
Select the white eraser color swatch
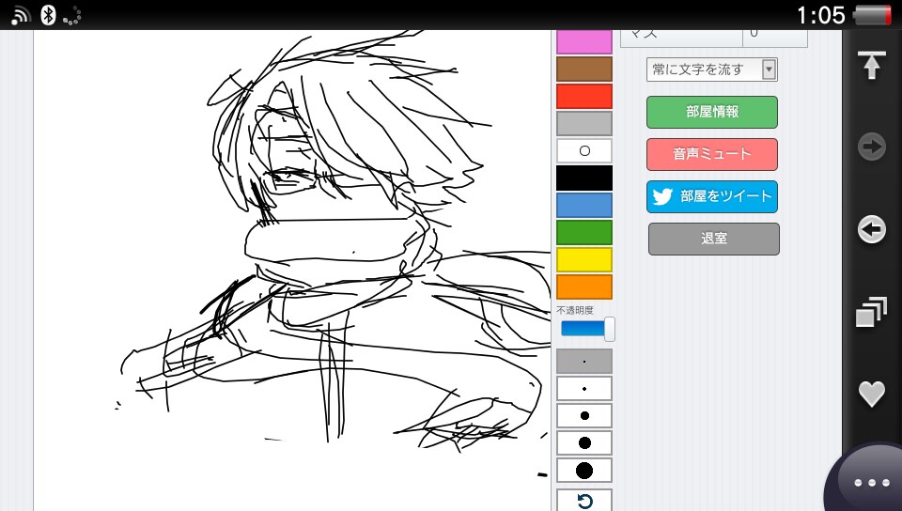(584, 150)
